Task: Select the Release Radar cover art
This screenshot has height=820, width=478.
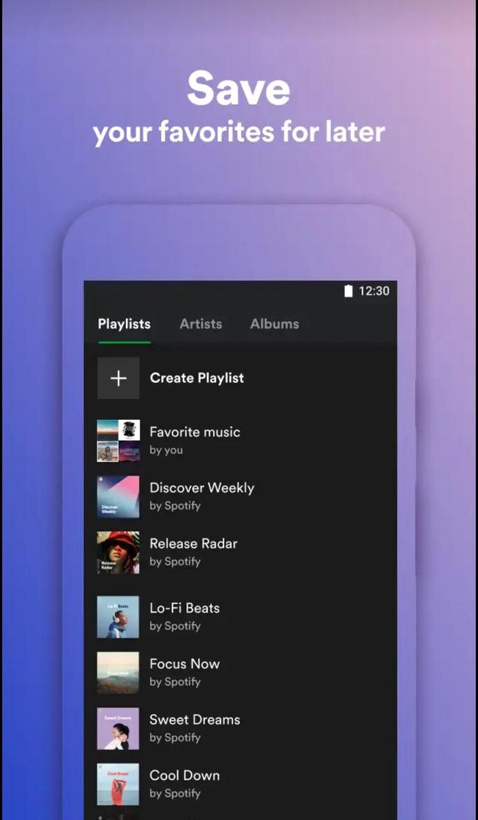Action: (x=118, y=552)
